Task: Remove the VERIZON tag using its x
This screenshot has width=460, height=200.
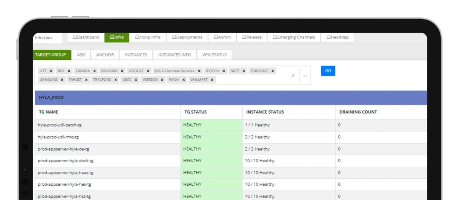Action: [162, 80]
